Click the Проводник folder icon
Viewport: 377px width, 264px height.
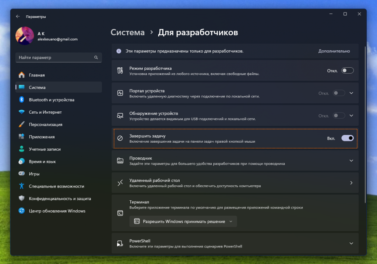(x=120, y=160)
